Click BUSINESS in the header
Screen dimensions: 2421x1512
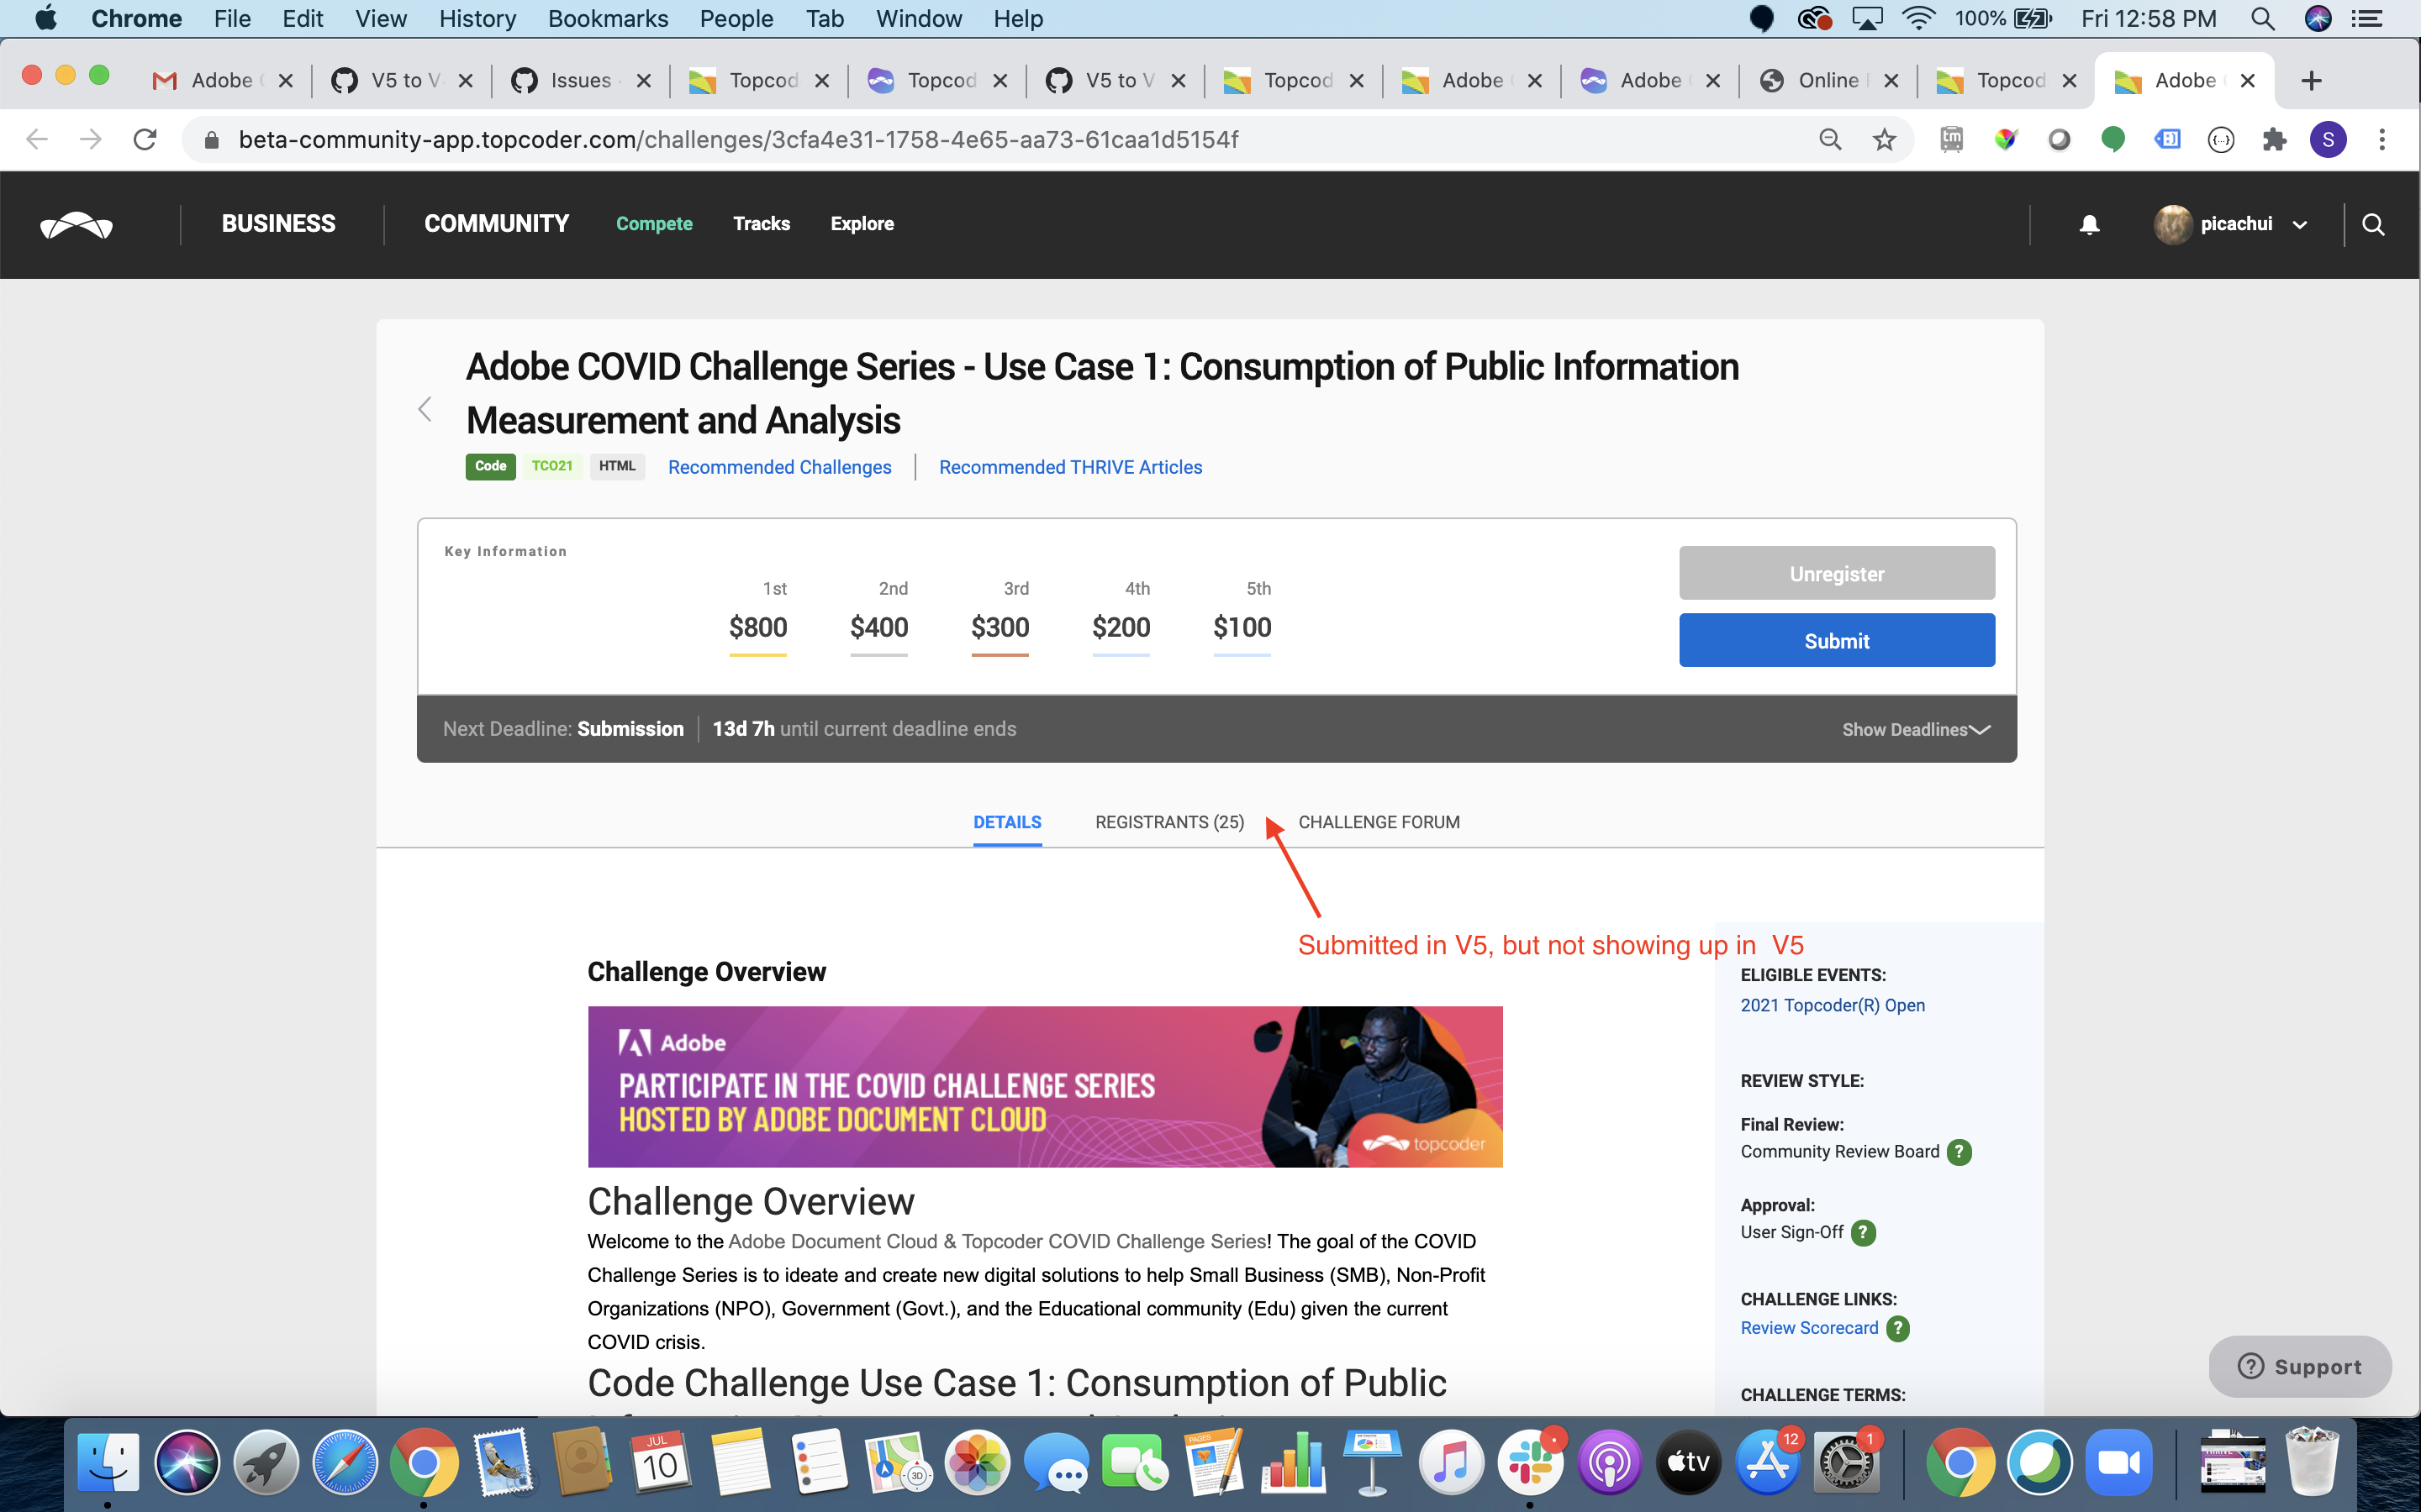pyautogui.click(x=278, y=224)
